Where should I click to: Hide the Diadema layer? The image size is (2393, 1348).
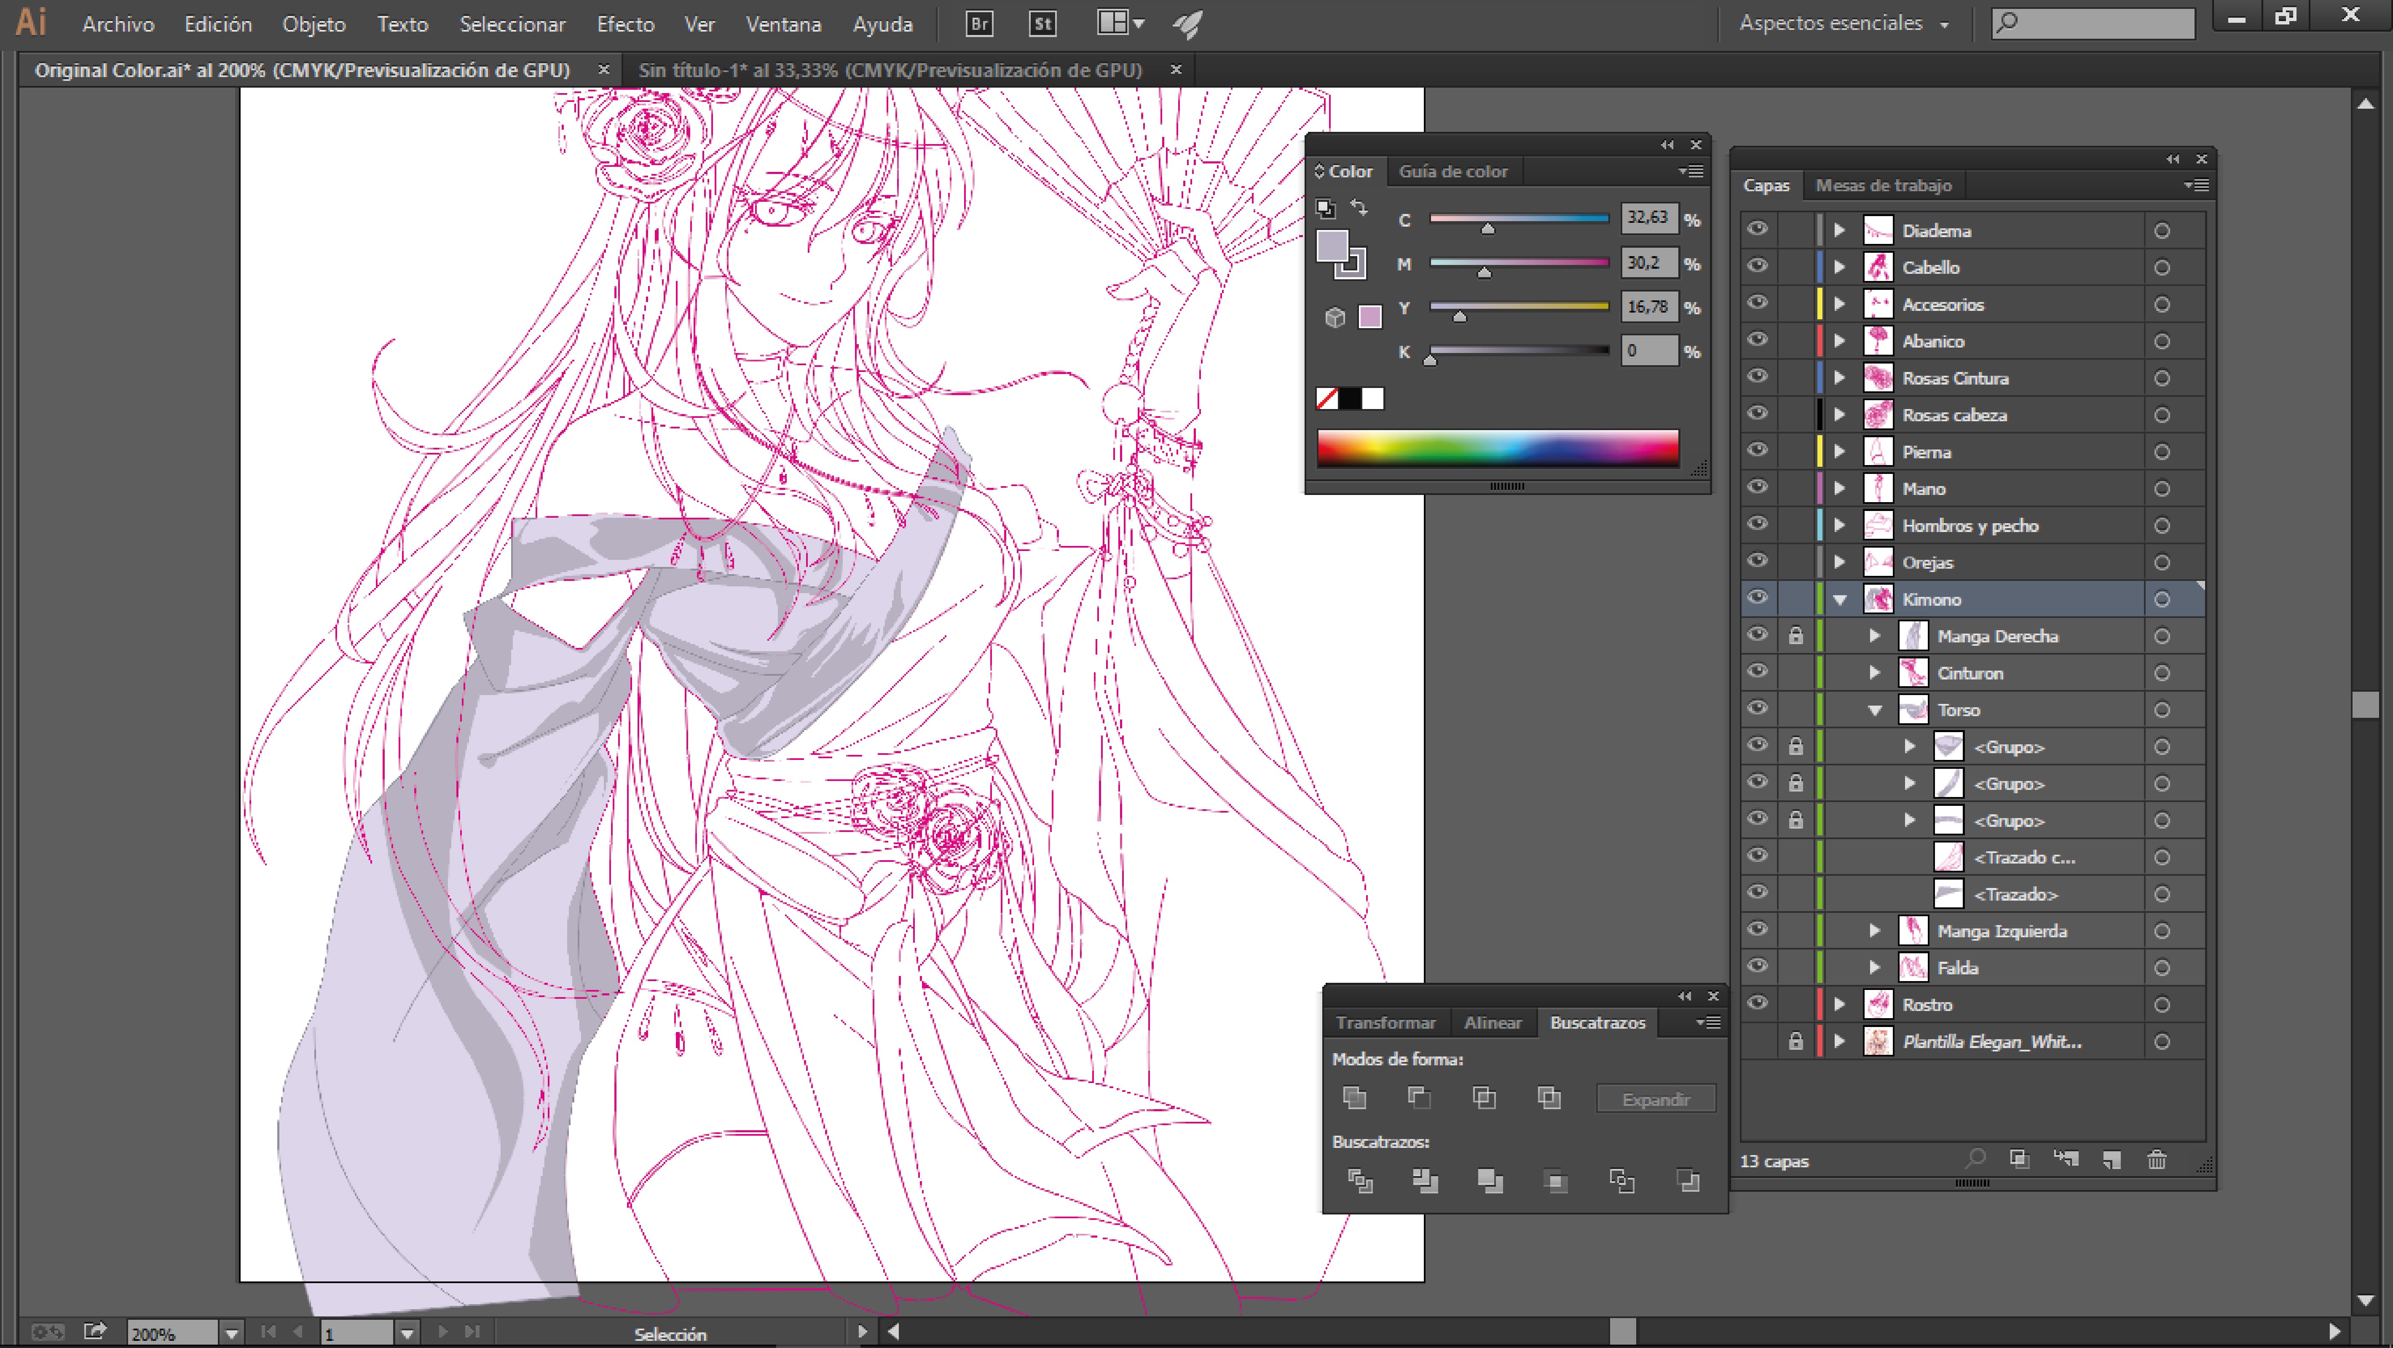1758,229
